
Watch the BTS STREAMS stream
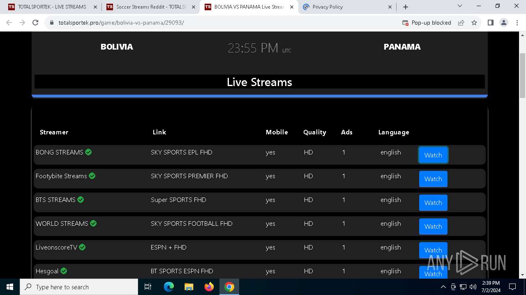433,202
